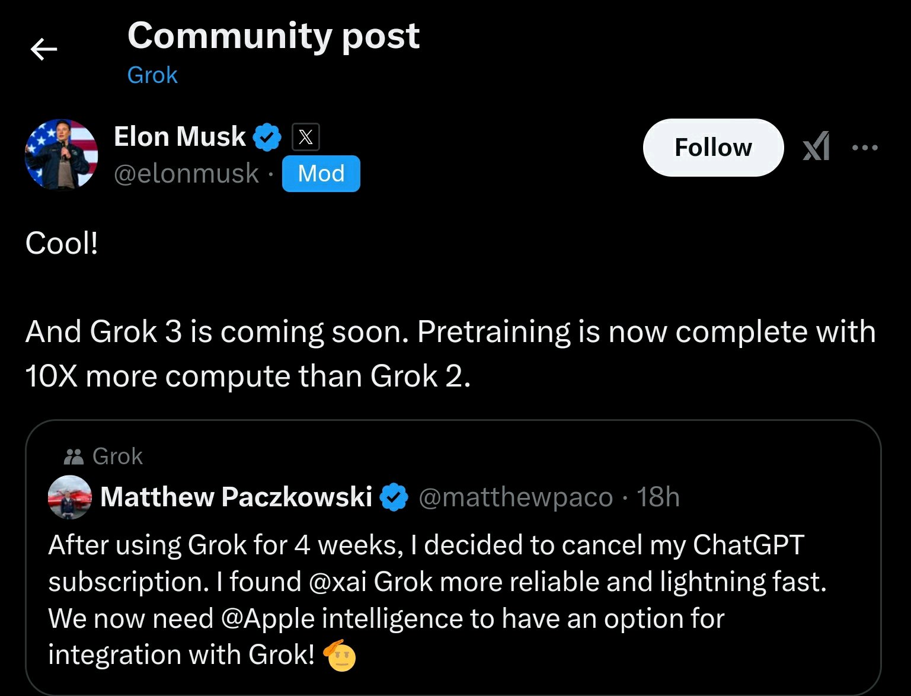Click the X affiliation badge beside Elon Musk
The width and height of the screenshot is (911, 696).
click(x=306, y=137)
